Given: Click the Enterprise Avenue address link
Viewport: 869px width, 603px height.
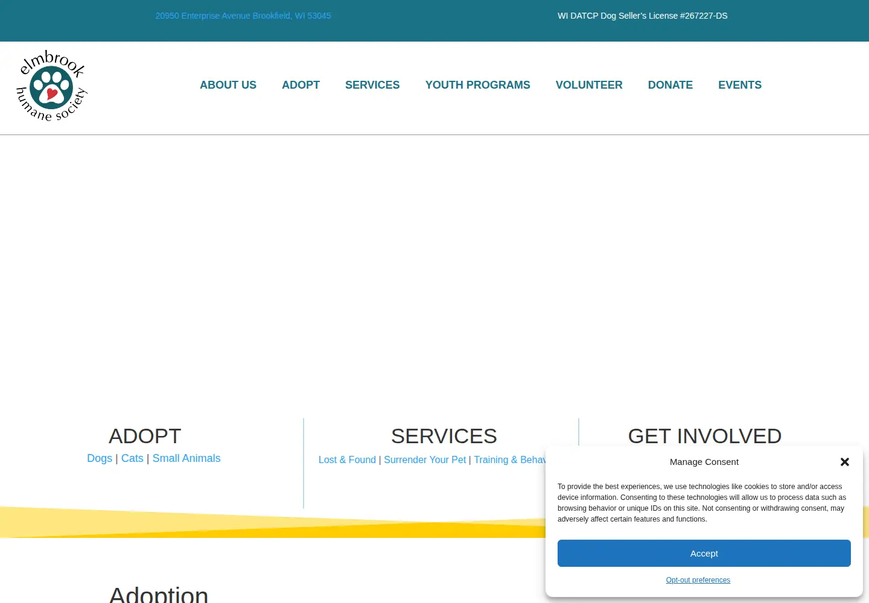Looking at the screenshot, I should coord(243,16).
